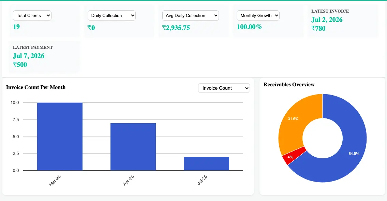Click the 100.00% growth value
Screen dimensions: 387x201
point(249,27)
